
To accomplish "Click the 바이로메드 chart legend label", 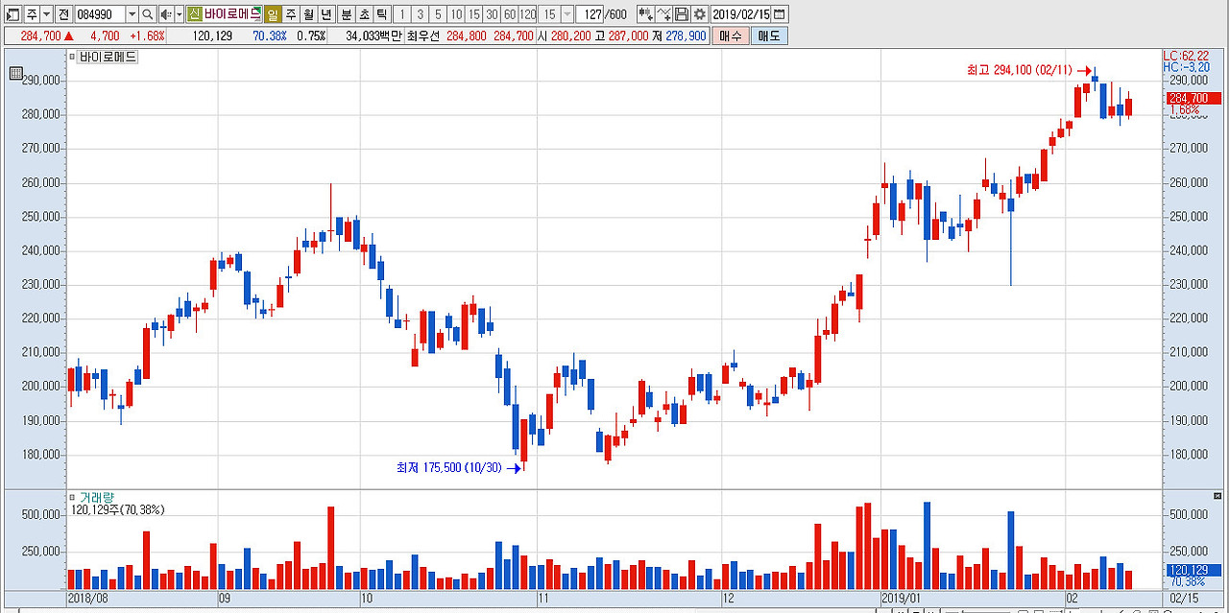I will pos(108,57).
